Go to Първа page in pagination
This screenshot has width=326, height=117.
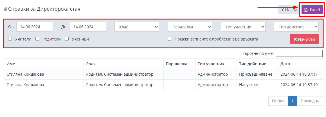tap(278, 101)
